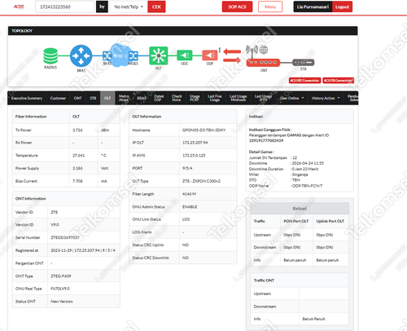407x331 pixels.
Task: Click the RADIUS database icon in topology
Action: [x=50, y=56]
